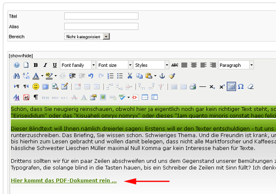Screen dimensions: 276x194
Task: Click the copy icon
Action: 140,76
